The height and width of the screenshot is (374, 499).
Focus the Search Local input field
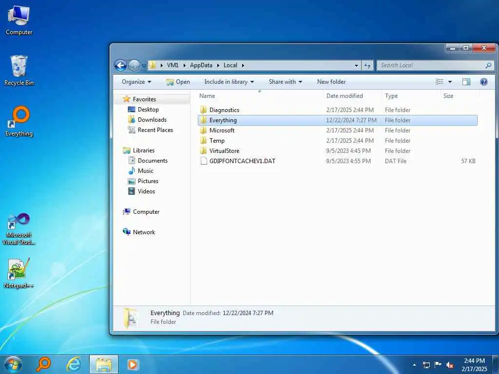pos(431,65)
